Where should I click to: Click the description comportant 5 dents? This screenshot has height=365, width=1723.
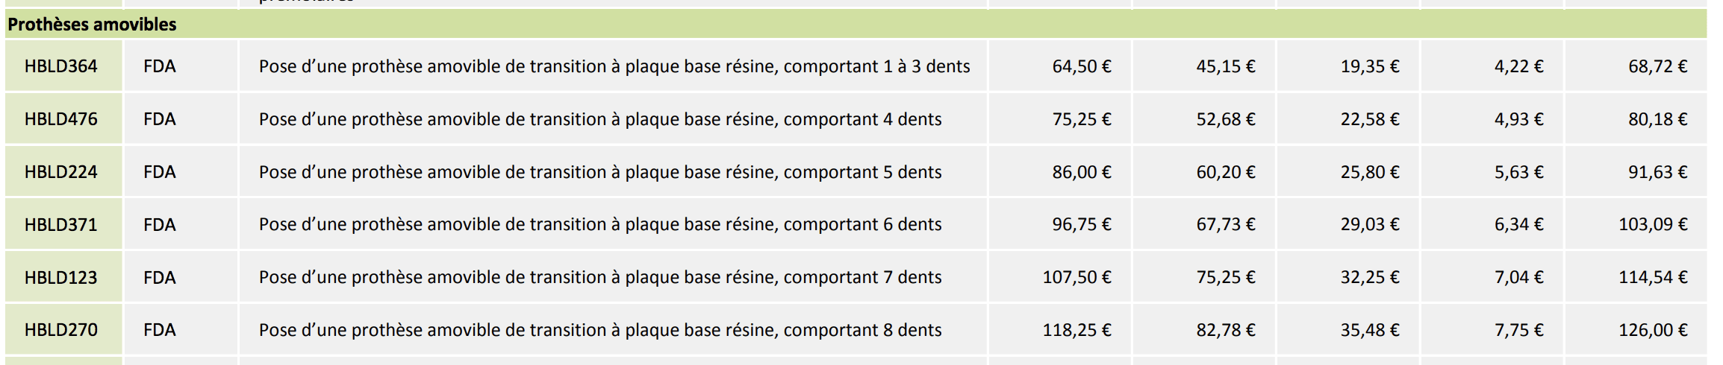tap(600, 172)
